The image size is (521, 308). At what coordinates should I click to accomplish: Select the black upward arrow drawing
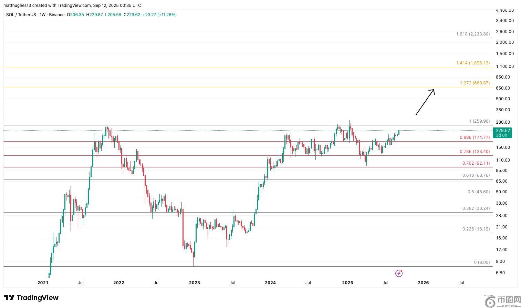click(x=425, y=102)
